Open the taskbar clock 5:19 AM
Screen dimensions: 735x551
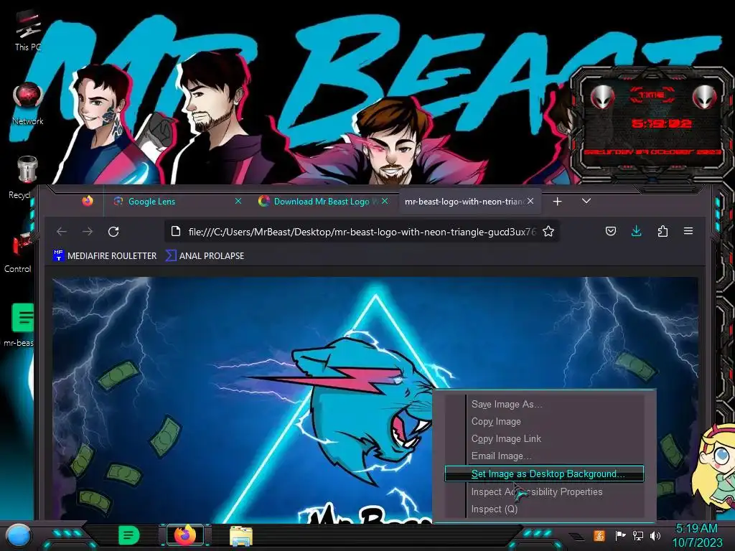click(697, 535)
